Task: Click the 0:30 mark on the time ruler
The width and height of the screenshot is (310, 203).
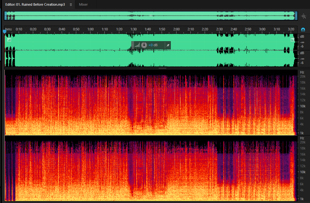Action: click(x=47, y=29)
